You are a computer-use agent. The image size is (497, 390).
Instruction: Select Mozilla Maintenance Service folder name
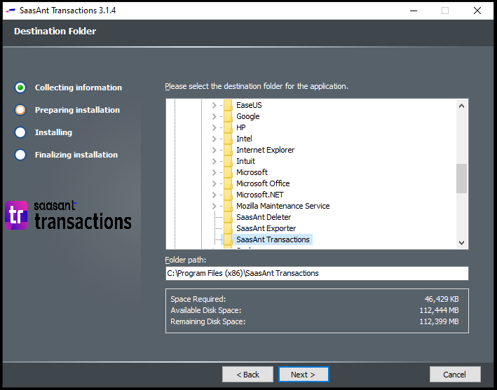(283, 206)
